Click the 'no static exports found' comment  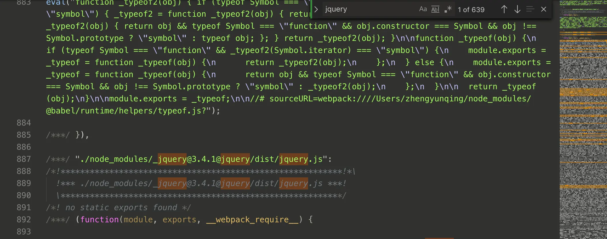tap(121, 207)
